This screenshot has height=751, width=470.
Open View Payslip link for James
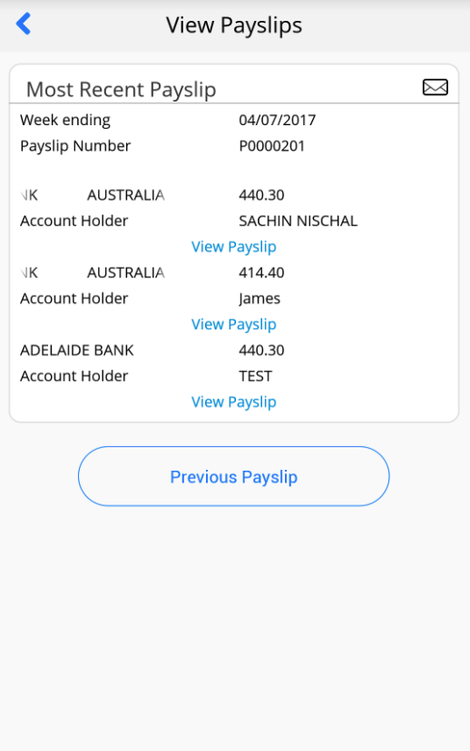click(x=234, y=324)
